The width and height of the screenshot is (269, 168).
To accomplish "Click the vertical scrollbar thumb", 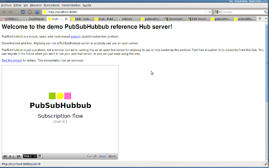I will (267, 63).
